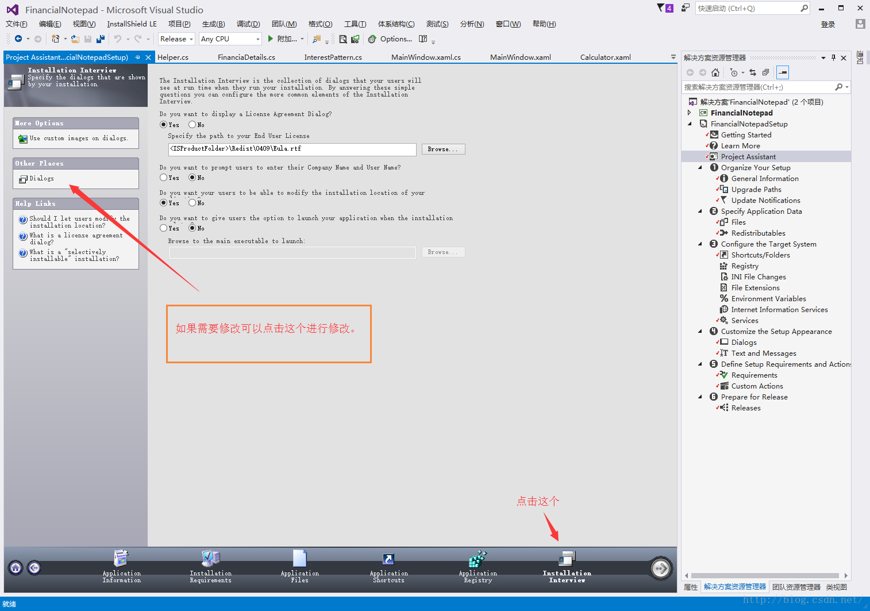Collapse Configure the Target System node
Viewport: 870px width, 611px height.
tap(700, 244)
